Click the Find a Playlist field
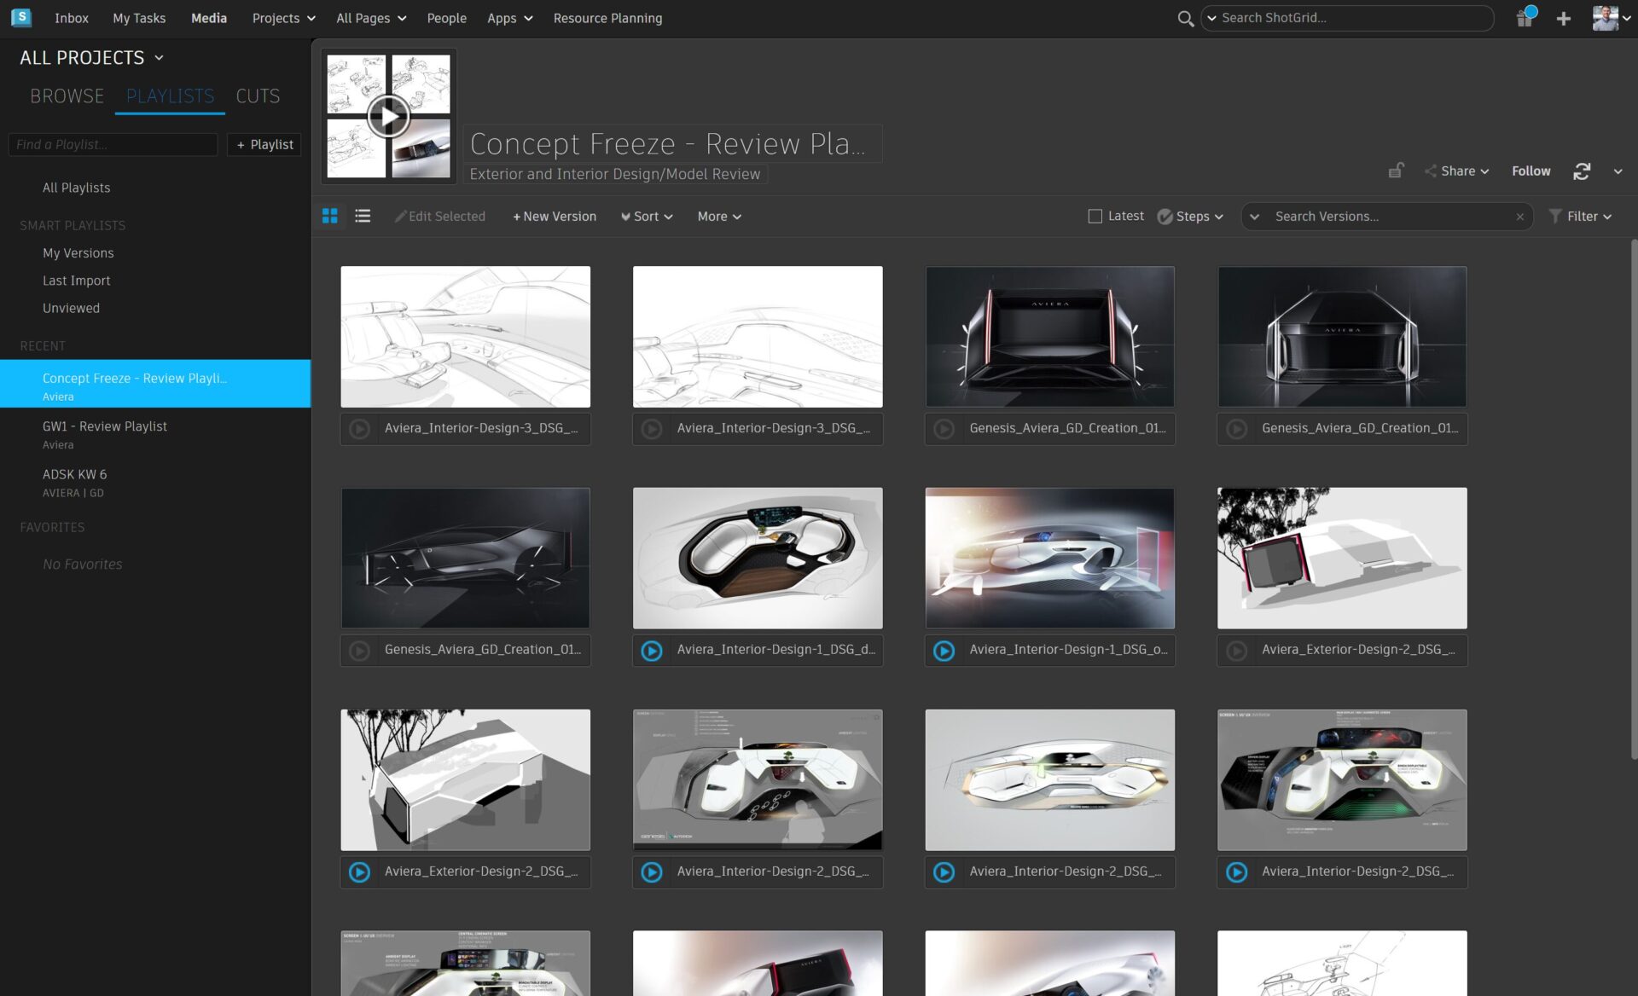 [113, 145]
